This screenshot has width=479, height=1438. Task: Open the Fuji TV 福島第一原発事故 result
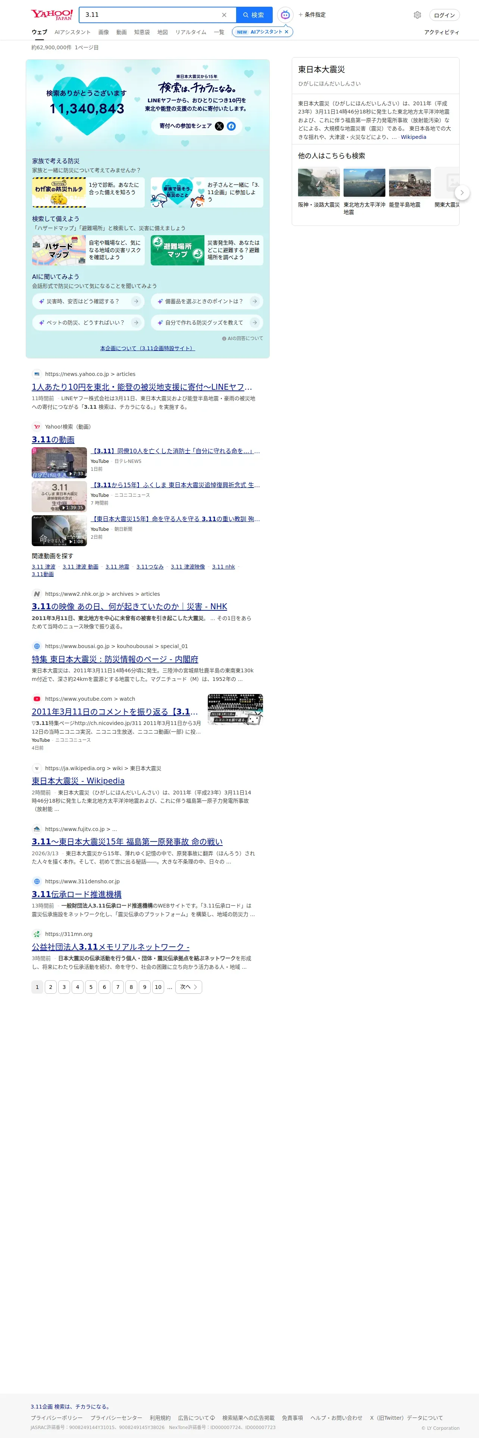[127, 842]
